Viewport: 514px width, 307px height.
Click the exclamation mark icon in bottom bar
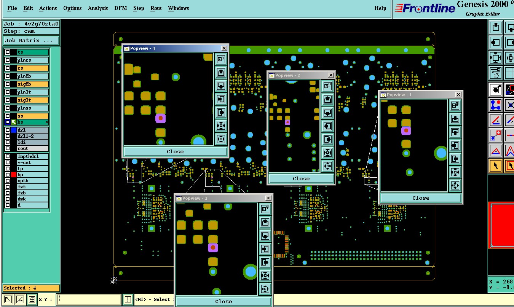coord(128,299)
